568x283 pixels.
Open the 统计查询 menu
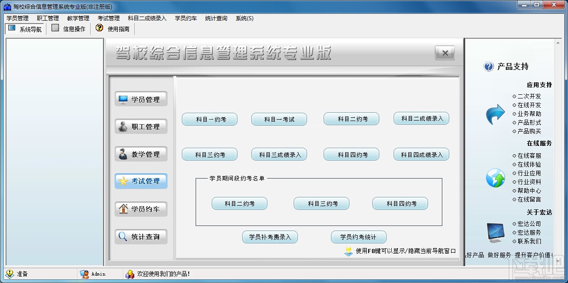point(216,18)
